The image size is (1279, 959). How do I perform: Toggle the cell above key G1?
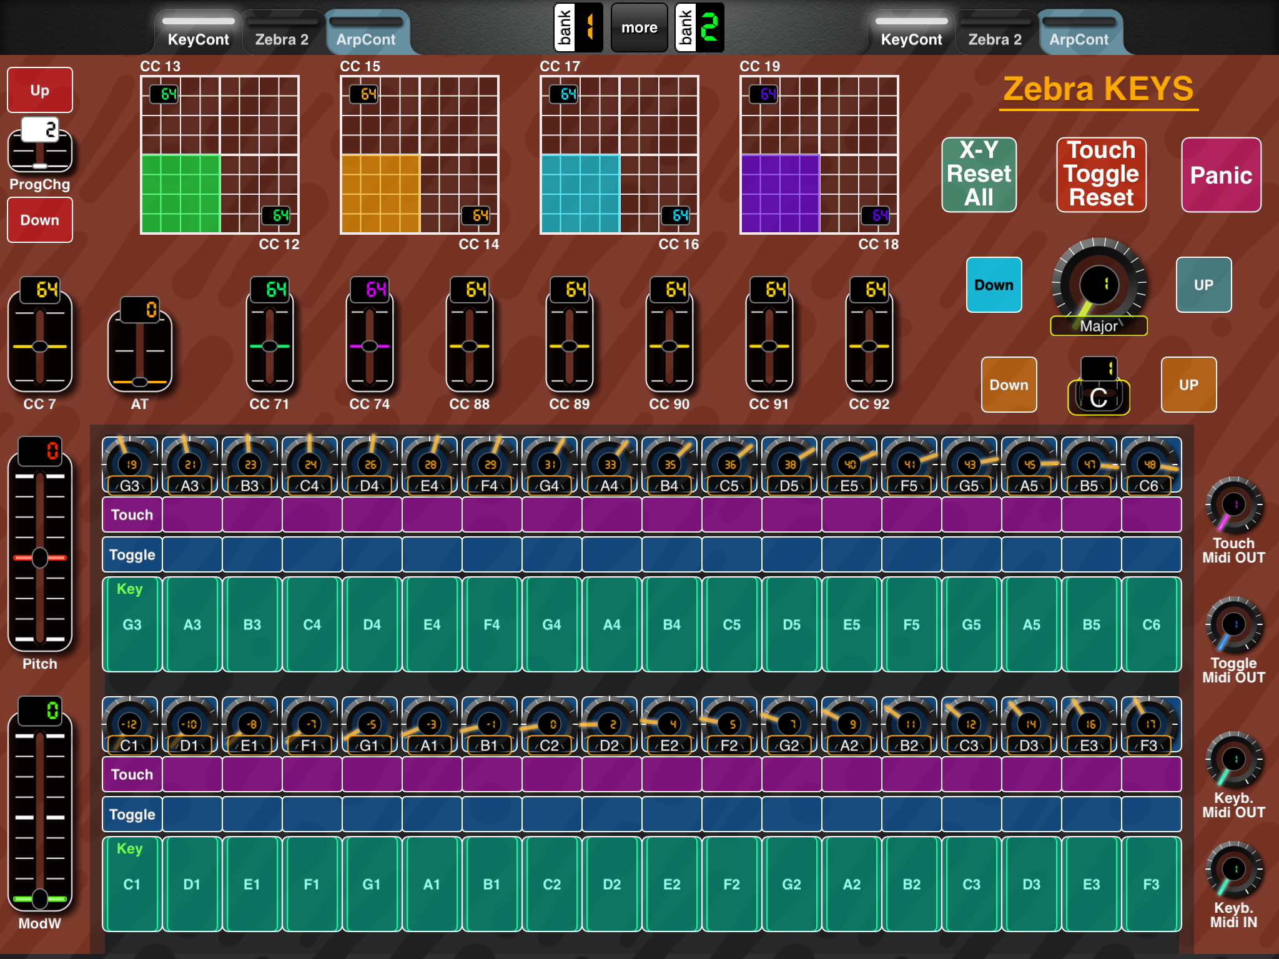coord(372,814)
